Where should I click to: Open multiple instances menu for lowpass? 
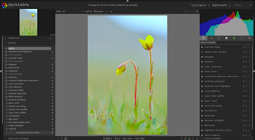tap(244, 57)
